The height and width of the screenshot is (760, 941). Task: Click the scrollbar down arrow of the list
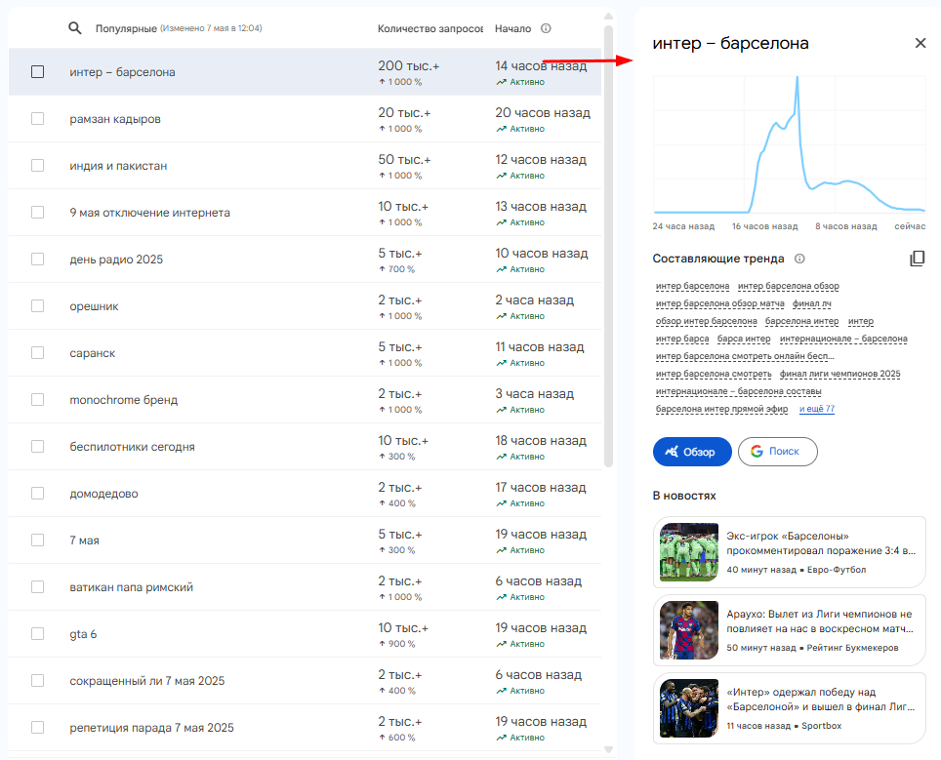pyautogui.click(x=608, y=750)
